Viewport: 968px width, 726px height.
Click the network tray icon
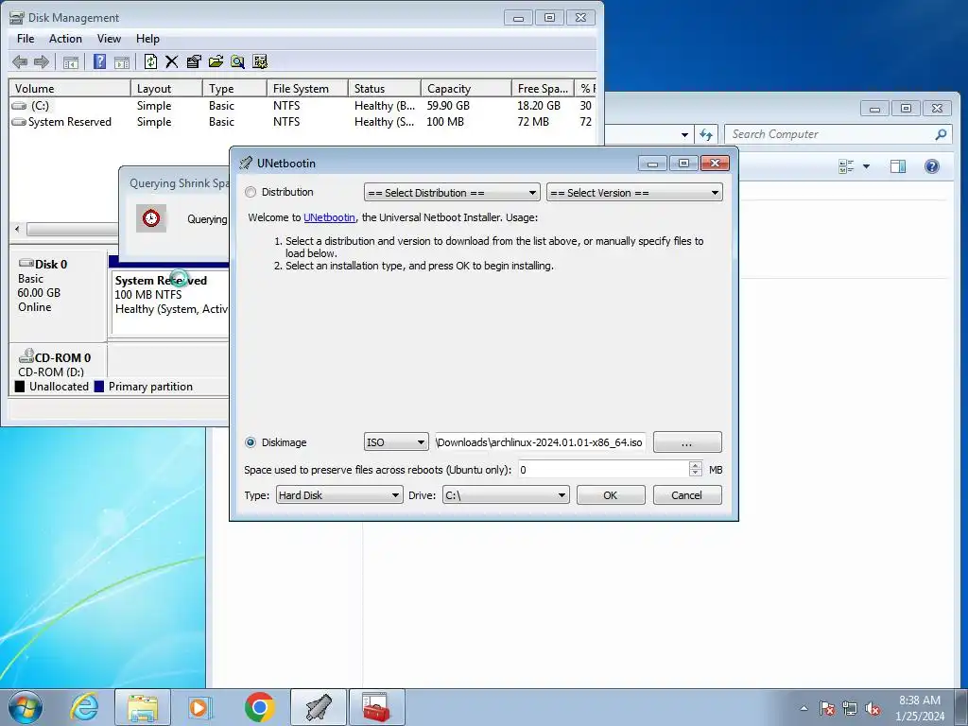pos(850,708)
